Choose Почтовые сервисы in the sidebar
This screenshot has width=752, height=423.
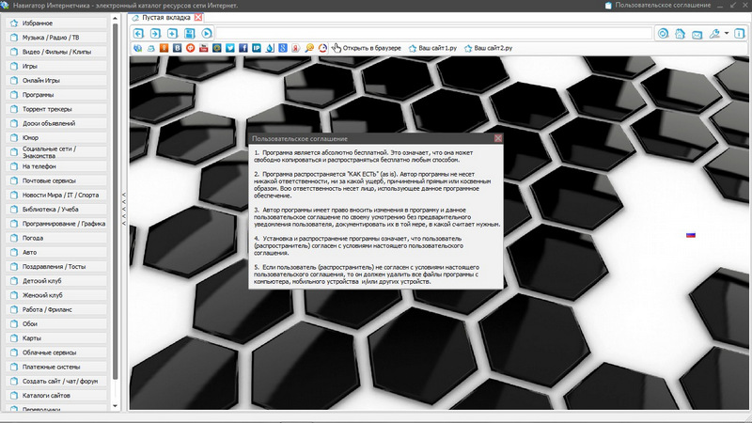(56, 180)
